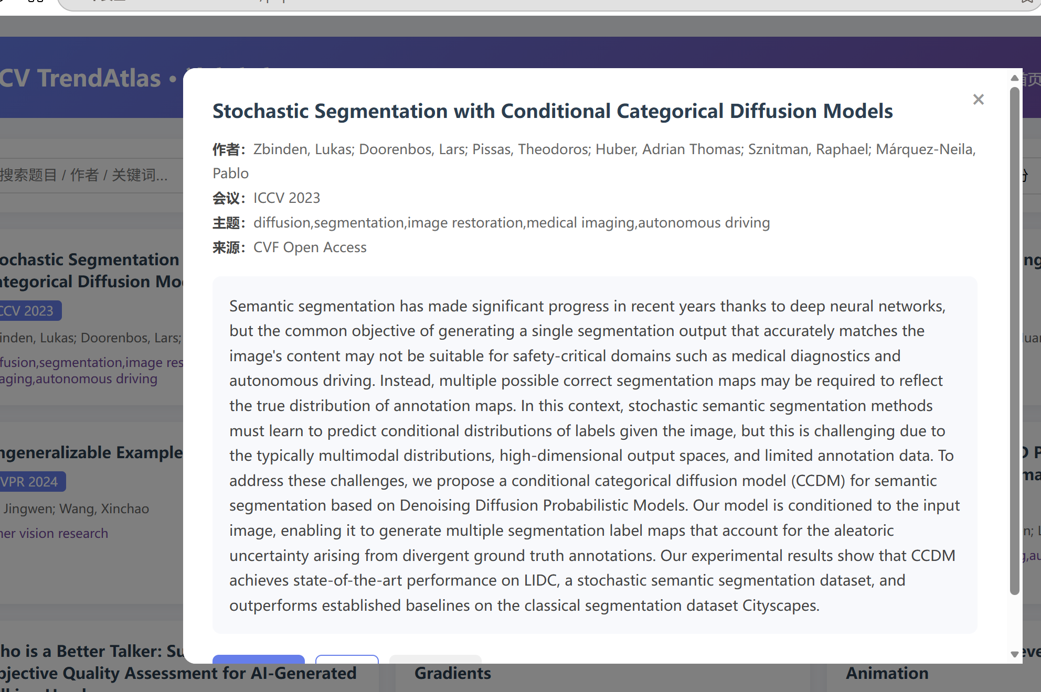Click the modal scrollbar down arrow
This screenshot has width=1041, height=692.
[x=1015, y=654]
